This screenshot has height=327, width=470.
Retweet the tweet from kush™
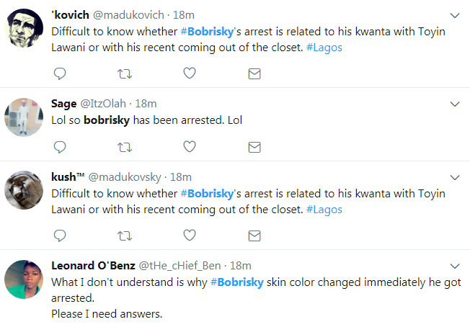click(125, 235)
